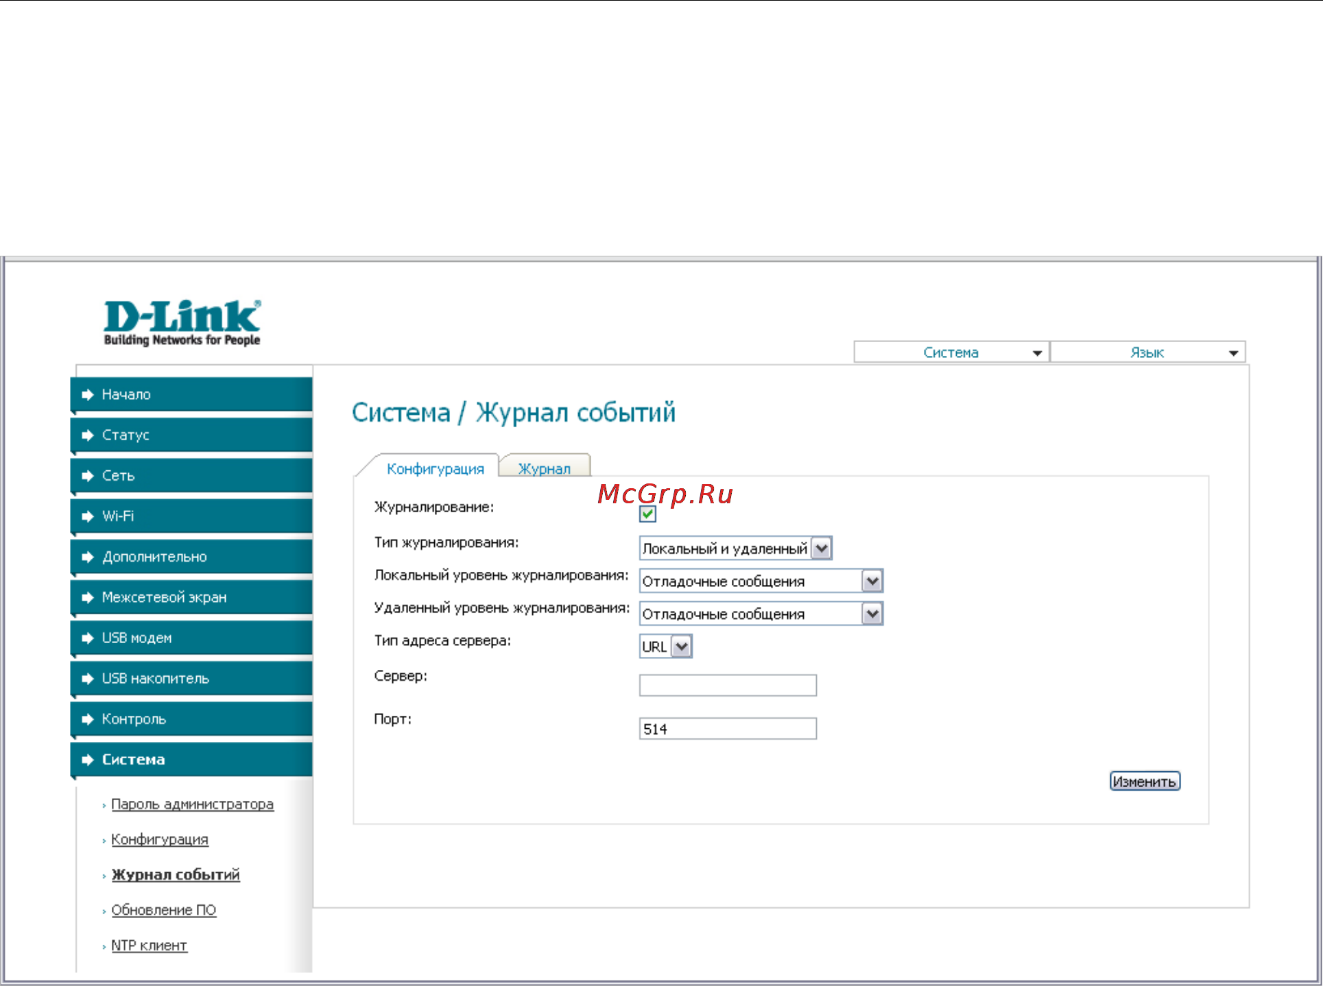Click the Журналирование label
Image resolution: width=1323 pixels, height=986 pixels.
(433, 507)
